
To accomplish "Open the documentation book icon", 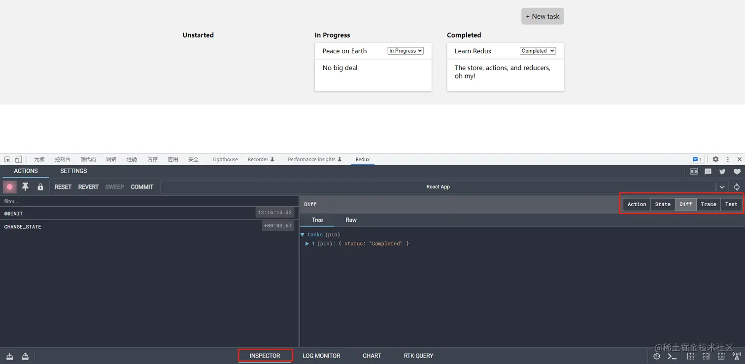I will (x=694, y=172).
